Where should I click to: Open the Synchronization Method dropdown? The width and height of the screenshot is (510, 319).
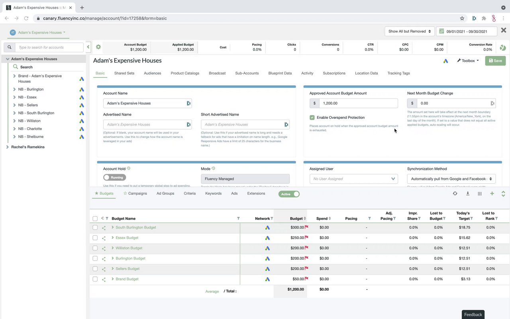pyautogui.click(x=451, y=179)
